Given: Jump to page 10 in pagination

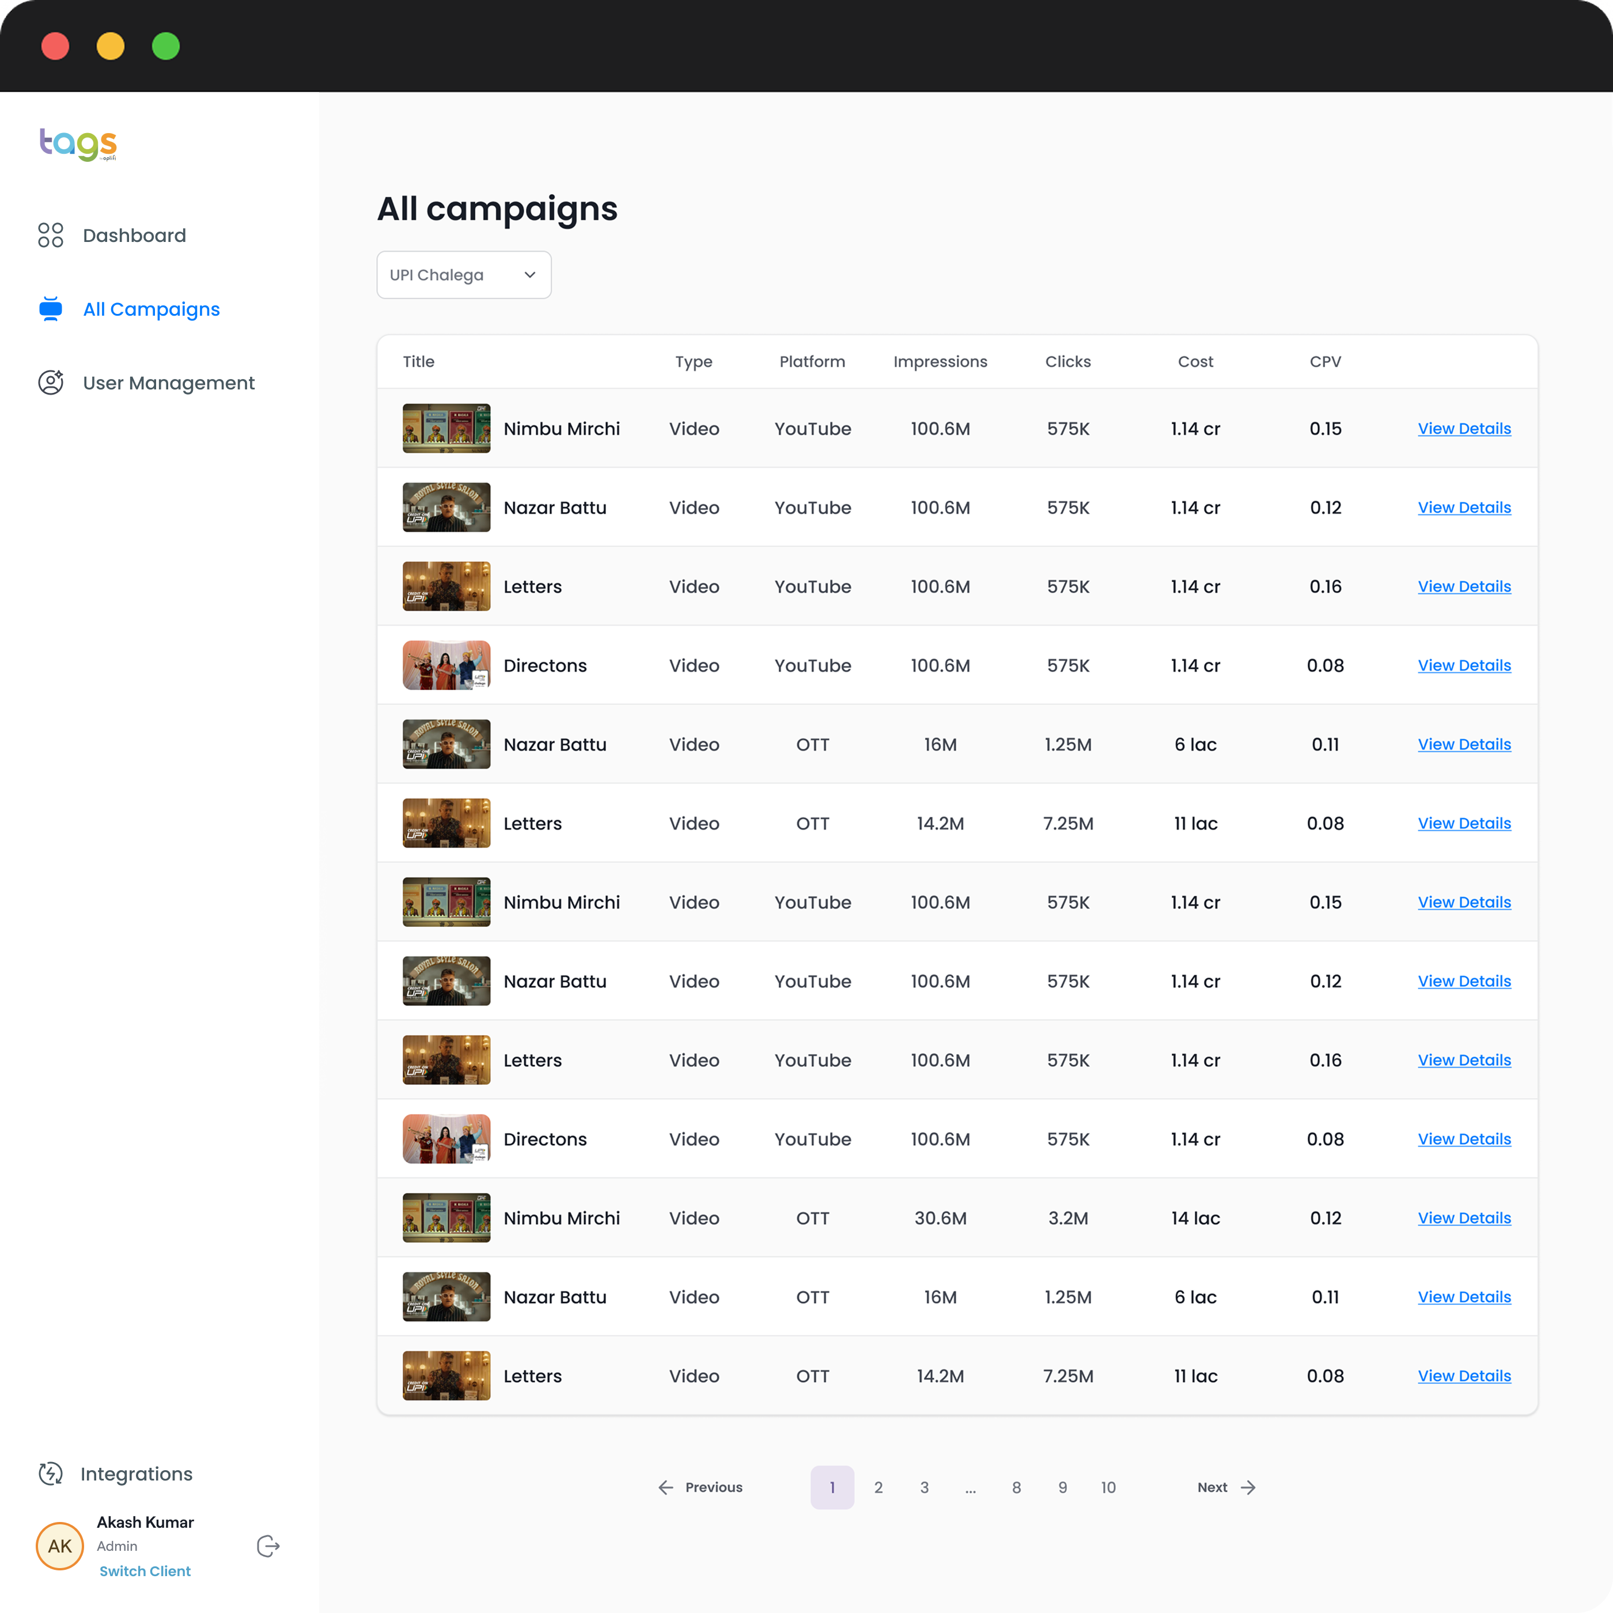Looking at the screenshot, I should [x=1108, y=1487].
